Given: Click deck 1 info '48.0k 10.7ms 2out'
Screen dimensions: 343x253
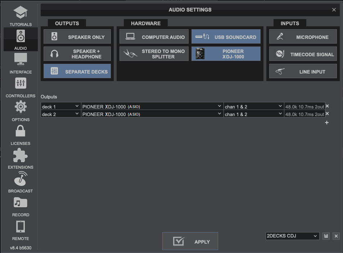Looking at the screenshot, I should click(304, 107).
